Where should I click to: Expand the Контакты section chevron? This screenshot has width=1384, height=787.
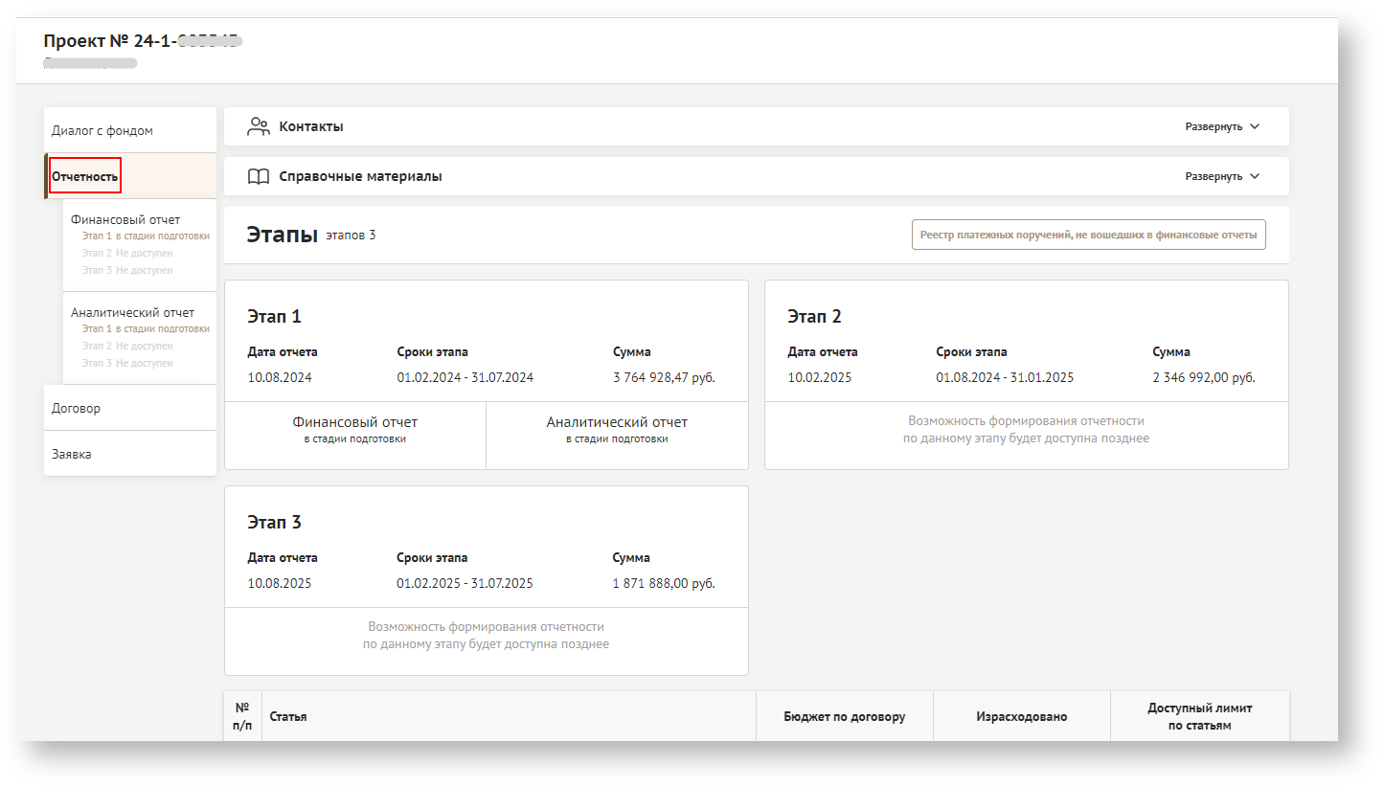tap(1255, 126)
